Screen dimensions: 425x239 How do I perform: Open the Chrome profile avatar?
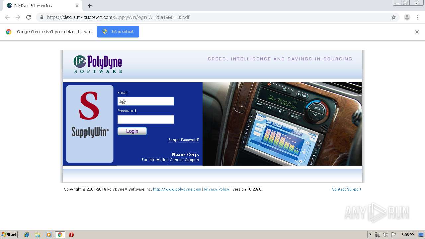(407, 17)
